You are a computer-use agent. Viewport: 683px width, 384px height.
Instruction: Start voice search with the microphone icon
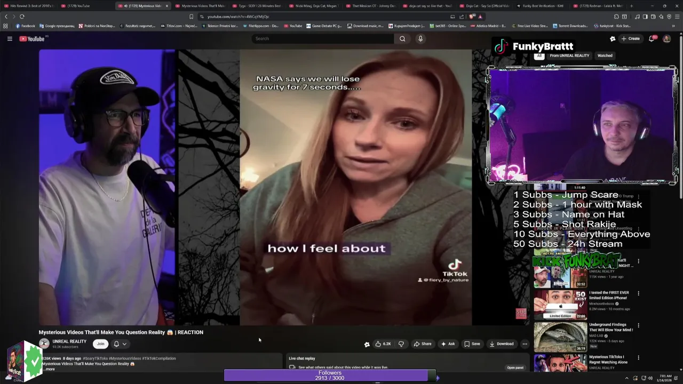pyautogui.click(x=420, y=38)
